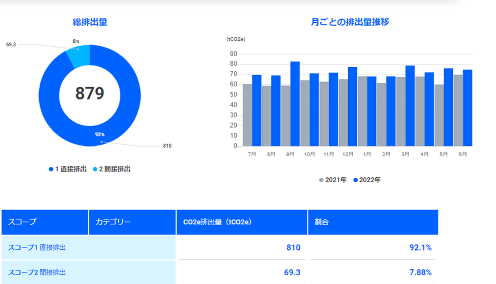This screenshot has width=496, height=284.
Task: Click the 7.88% ratio cell
Action: (372, 272)
